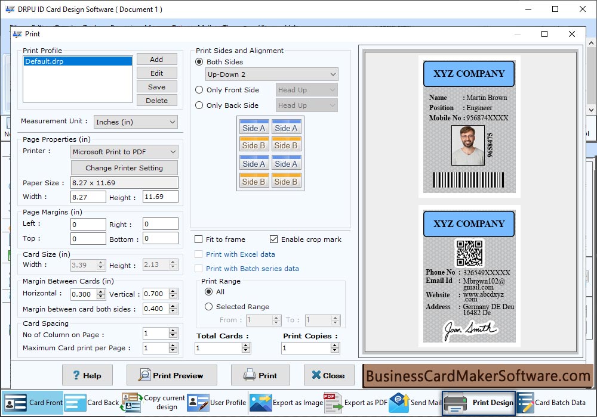Edit the selected print profile
Image resolution: width=597 pixels, height=417 pixels.
[x=156, y=73]
